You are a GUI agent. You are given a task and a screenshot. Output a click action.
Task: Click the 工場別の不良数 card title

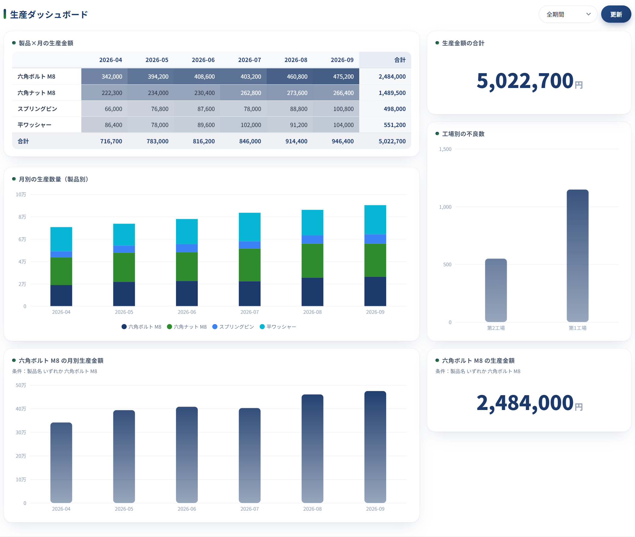click(x=463, y=134)
